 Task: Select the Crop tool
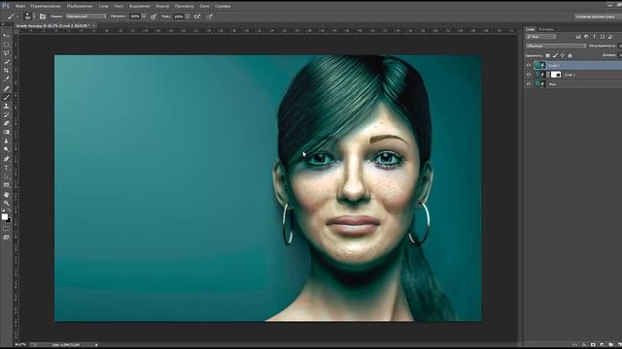(6, 71)
